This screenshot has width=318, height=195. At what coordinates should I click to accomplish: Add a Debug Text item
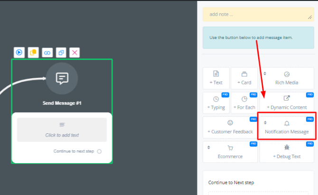point(287,152)
